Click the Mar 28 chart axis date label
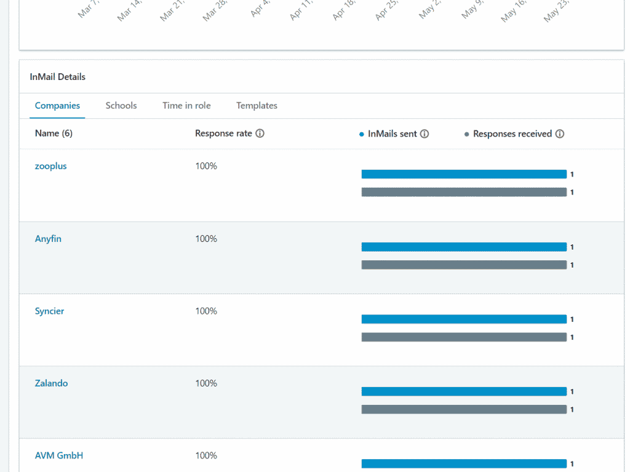Image resolution: width=630 pixels, height=472 pixels. [x=215, y=11]
